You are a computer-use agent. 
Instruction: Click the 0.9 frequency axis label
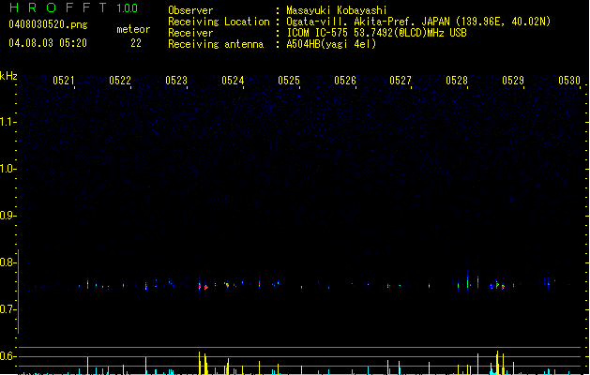(x=7, y=216)
